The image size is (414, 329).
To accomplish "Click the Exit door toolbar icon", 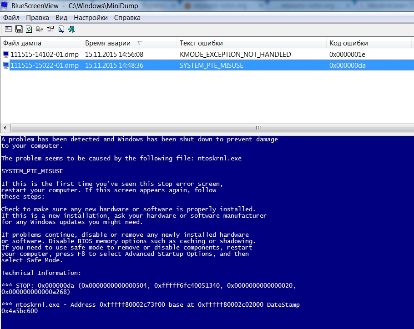I will [x=71, y=29].
